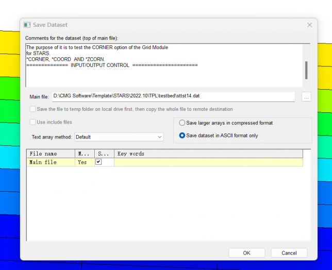
Task: Enable saving file to temp folder first
Action: [x=33, y=109]
